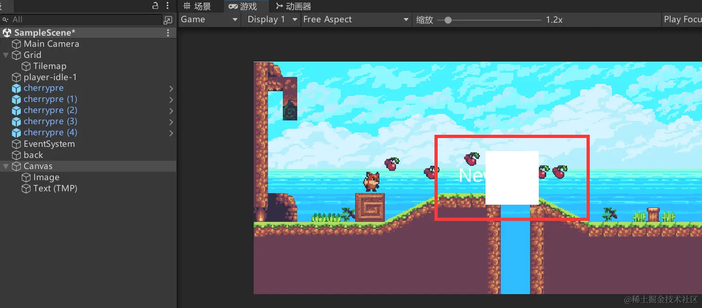Open the Game view mode dropdown labeled Game
The image size is (702, 308).
pos(209,19)
